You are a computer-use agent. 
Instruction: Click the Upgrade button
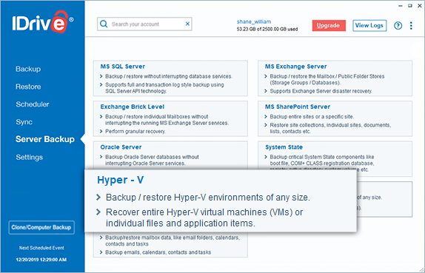tap(329, 25)
